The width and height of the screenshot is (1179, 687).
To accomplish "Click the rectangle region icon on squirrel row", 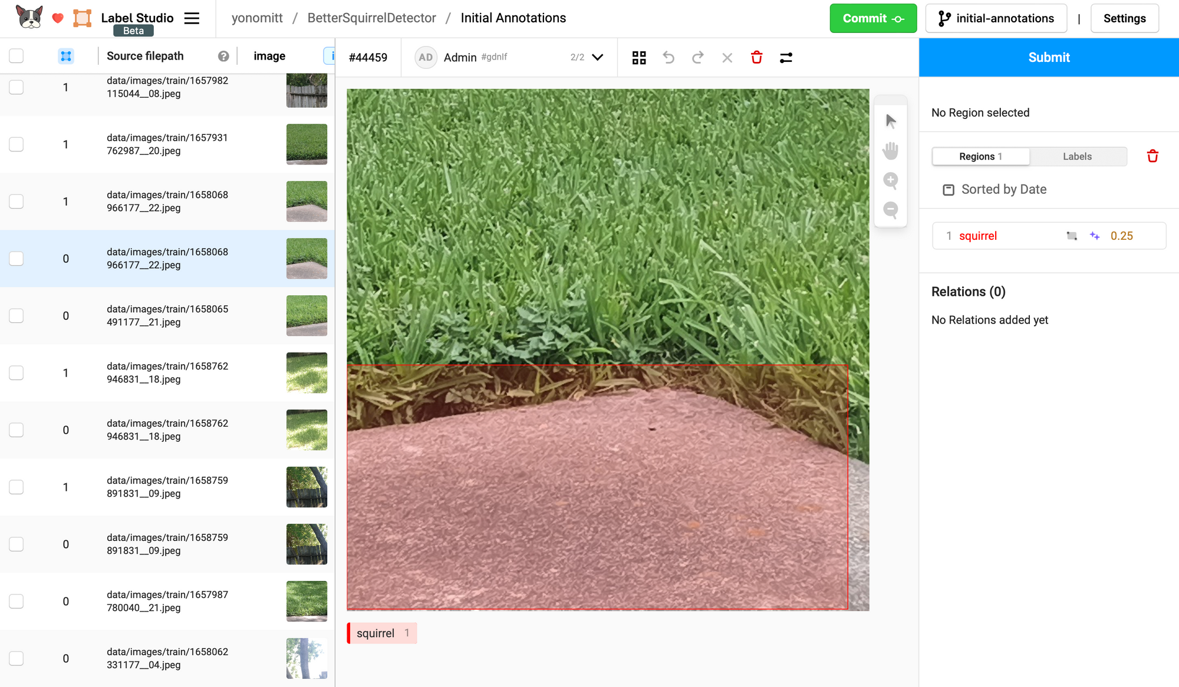I will tap(1072, 236).
